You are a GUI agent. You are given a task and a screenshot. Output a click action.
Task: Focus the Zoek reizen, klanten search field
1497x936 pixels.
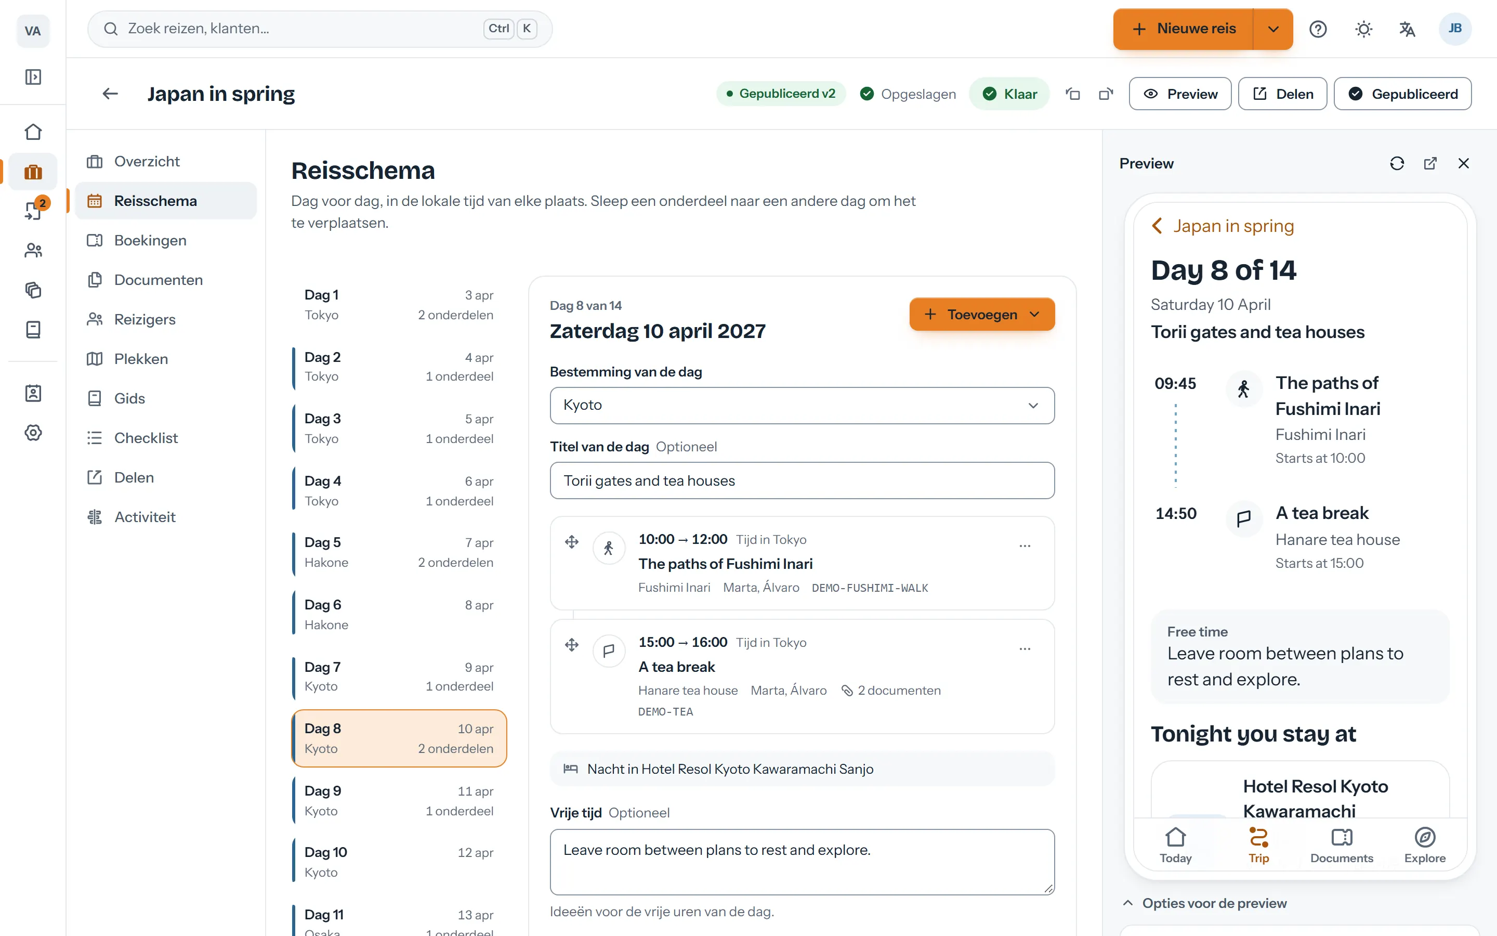point(320,29)
